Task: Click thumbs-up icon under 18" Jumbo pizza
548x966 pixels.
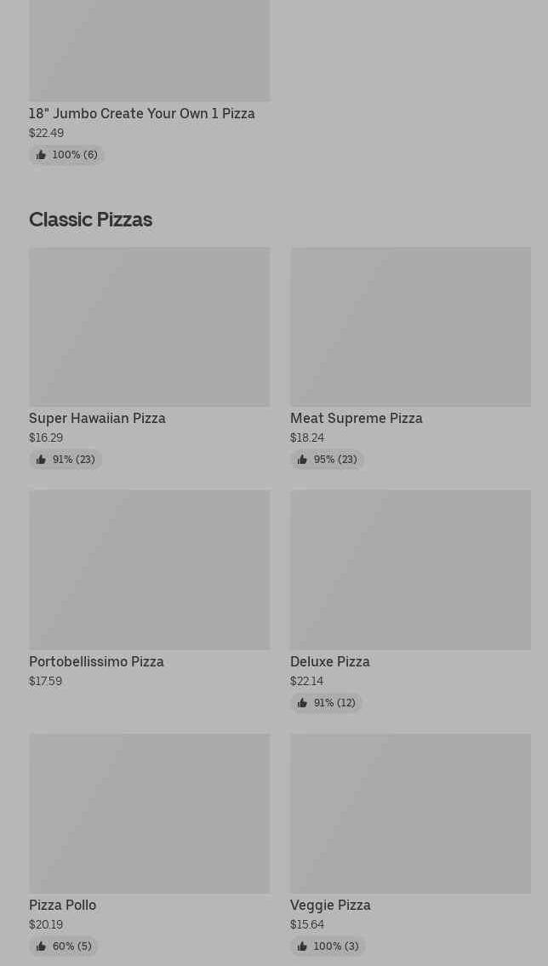Action: [41, 155]
